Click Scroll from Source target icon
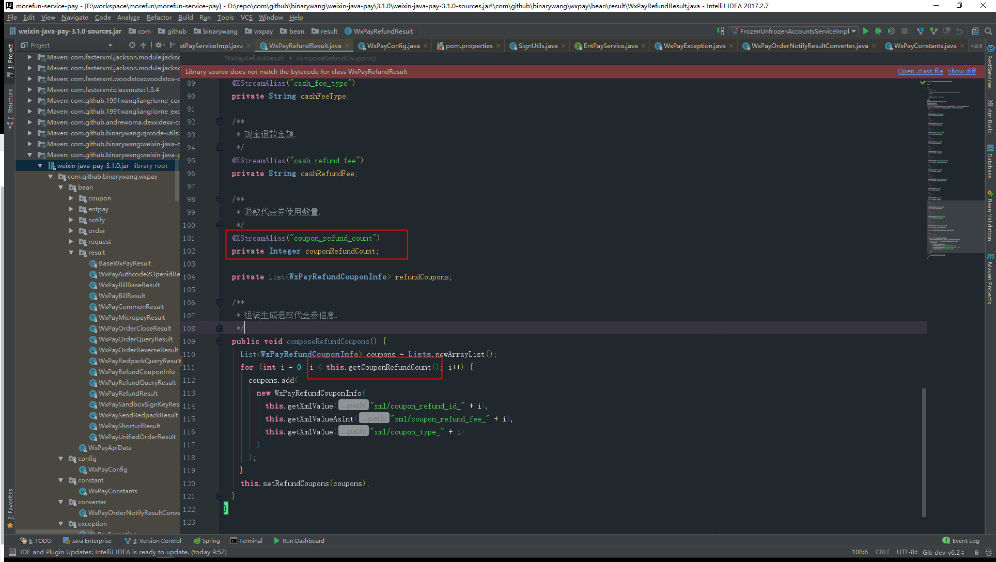Screen dimensions: 996x562 [x=132, y=45]
